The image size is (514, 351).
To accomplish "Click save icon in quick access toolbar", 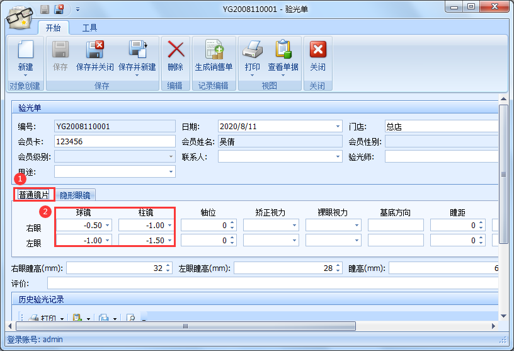I will point(45,9).
